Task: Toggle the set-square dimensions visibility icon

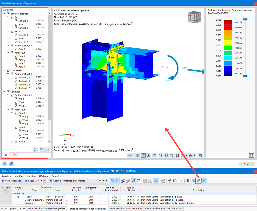Action: (154, 155)
